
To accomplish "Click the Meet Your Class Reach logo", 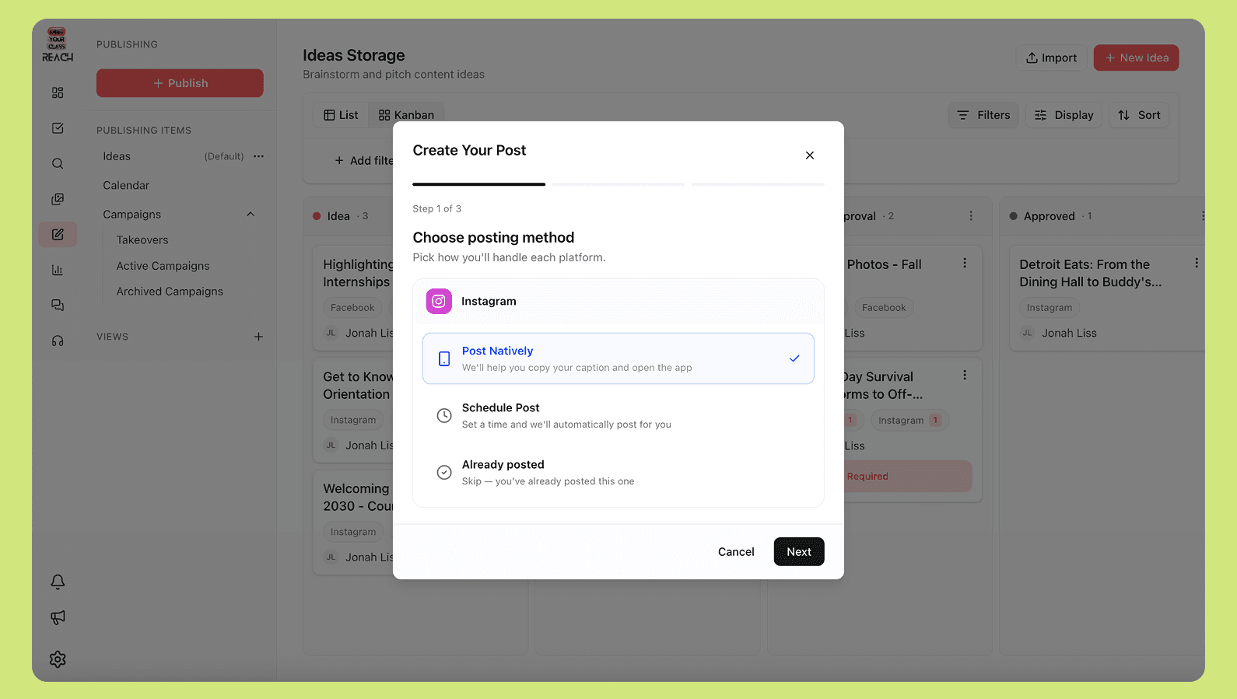I will 58,45.
